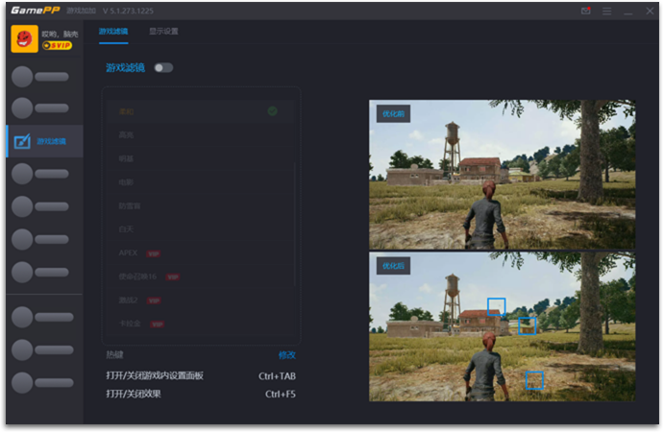Click the 优化后 preview image

click(x=502, y=326)
